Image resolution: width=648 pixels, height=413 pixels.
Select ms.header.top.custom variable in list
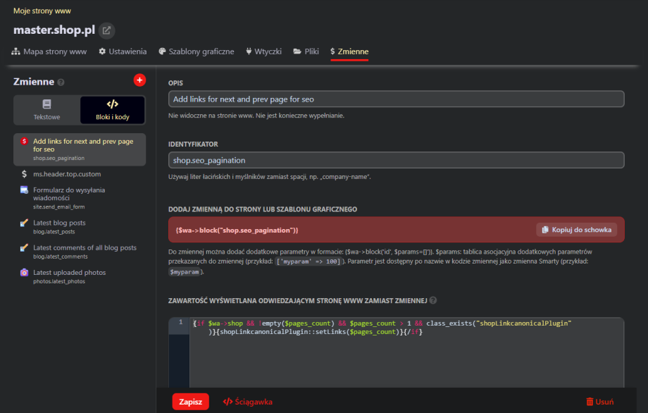[67, 173]
